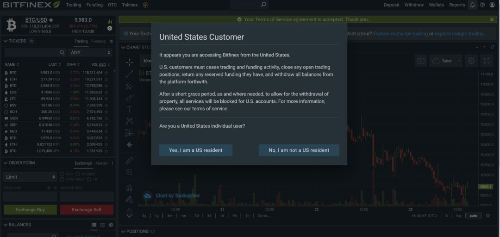Switch order form to Margin tab
Viewport: 500px width, 237px height.
(x=102, y=163)
